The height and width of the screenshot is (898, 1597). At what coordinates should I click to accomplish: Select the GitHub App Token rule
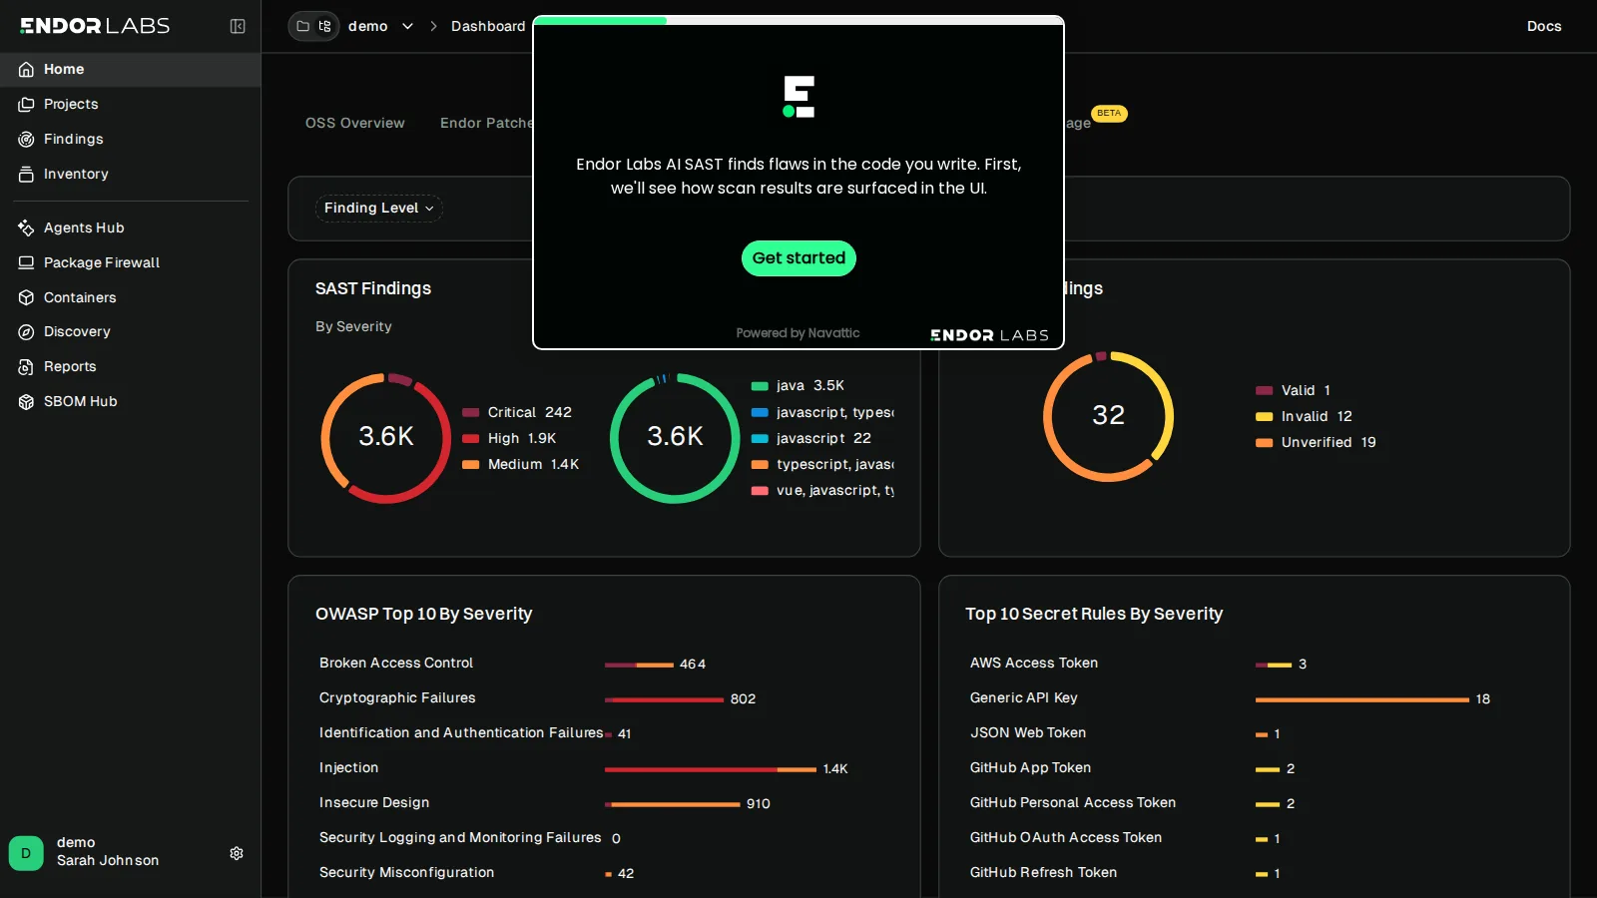click(1030, 768)
